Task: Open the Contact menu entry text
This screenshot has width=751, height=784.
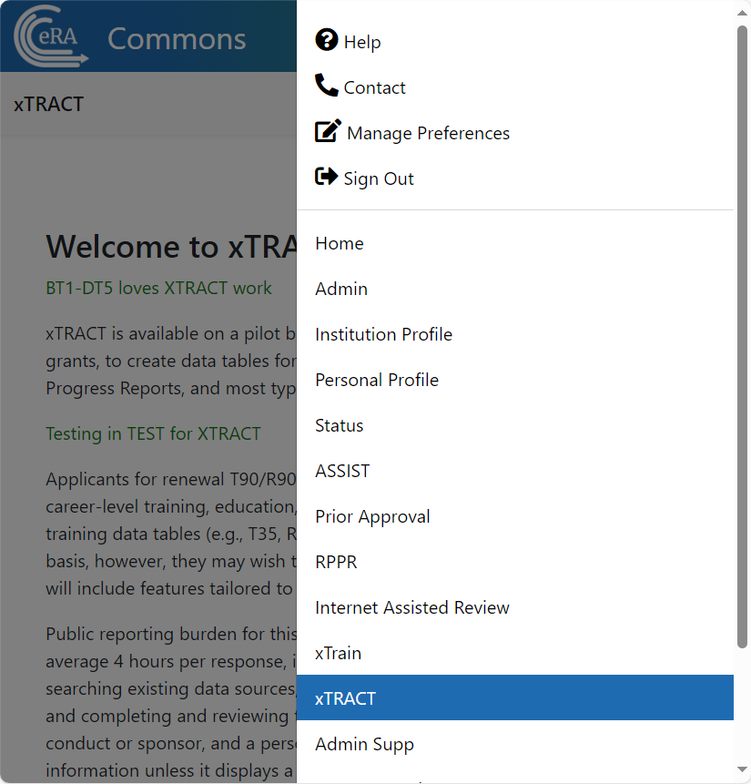Action: click(374, 87)
